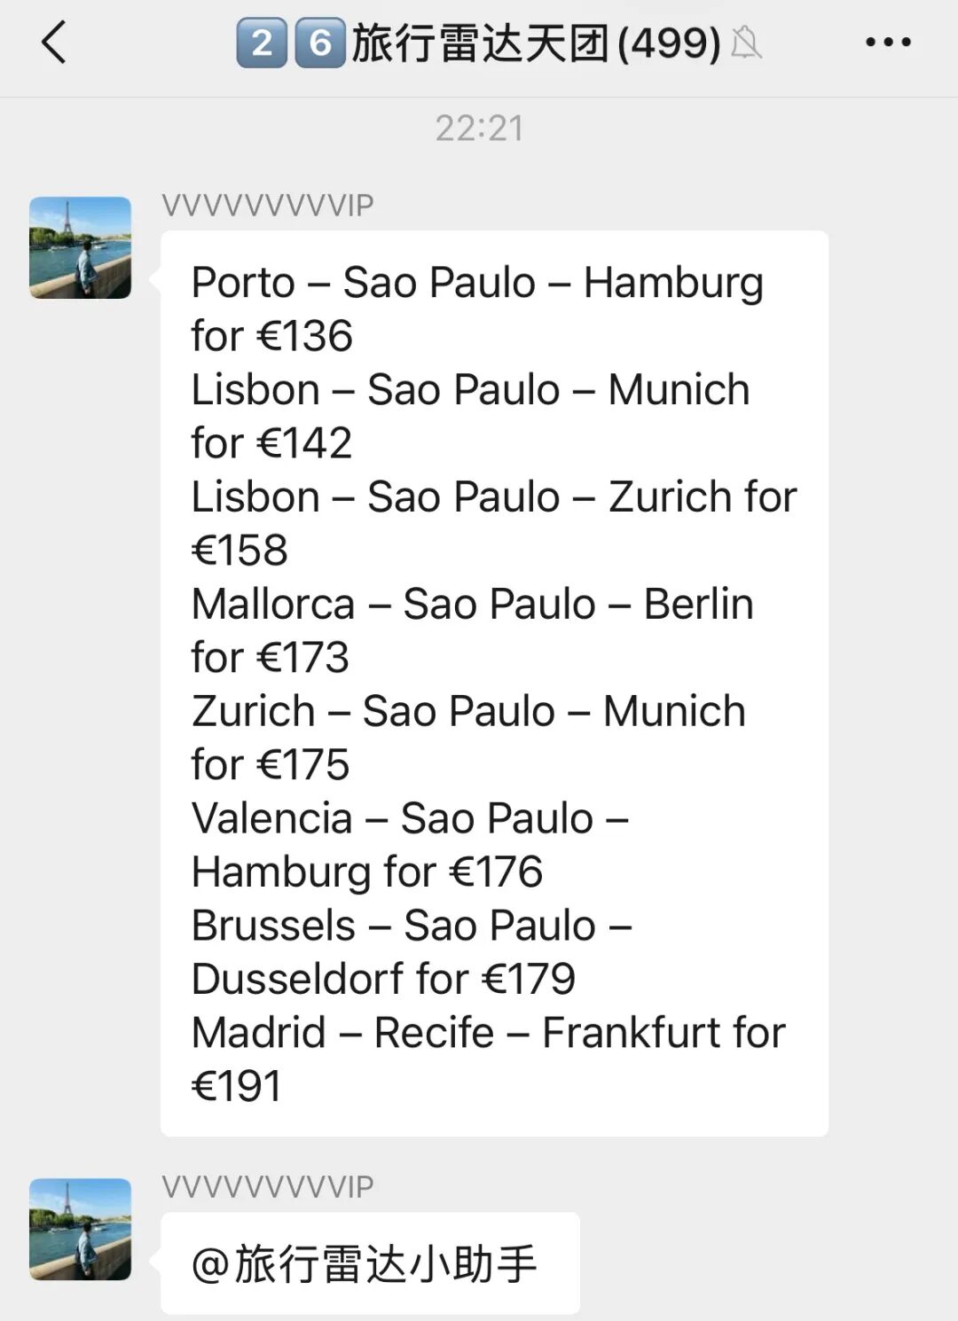958x1321 pixels.
Task: Tap the VVVVVVVVVIP name above mention message
Action: tap(267, 1187)
